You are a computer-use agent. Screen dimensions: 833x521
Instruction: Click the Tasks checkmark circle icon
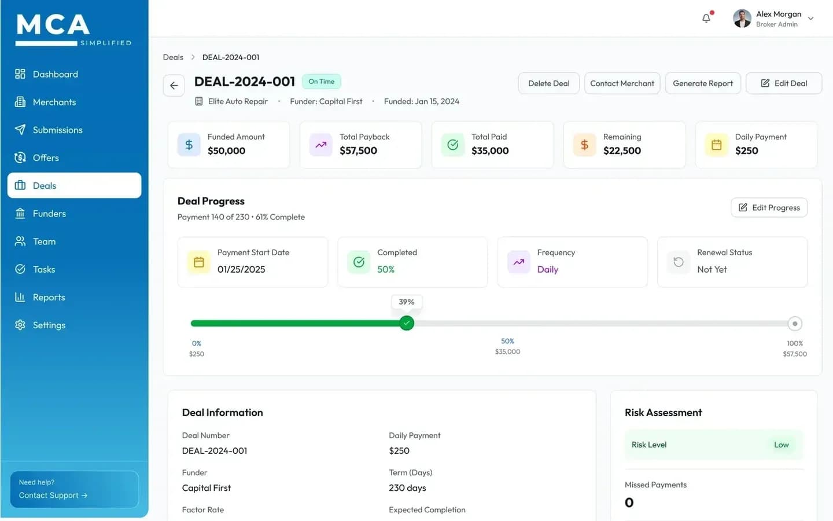(x=20, y=269)
